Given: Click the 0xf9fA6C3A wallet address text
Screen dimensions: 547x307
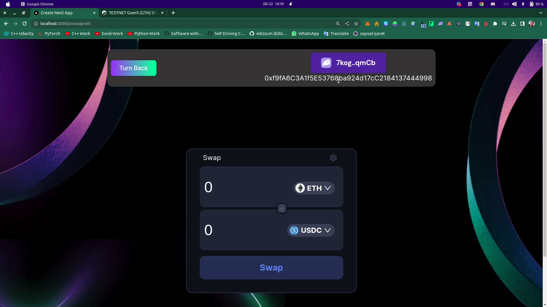Looking at the screenshot, I should (348, 78).
